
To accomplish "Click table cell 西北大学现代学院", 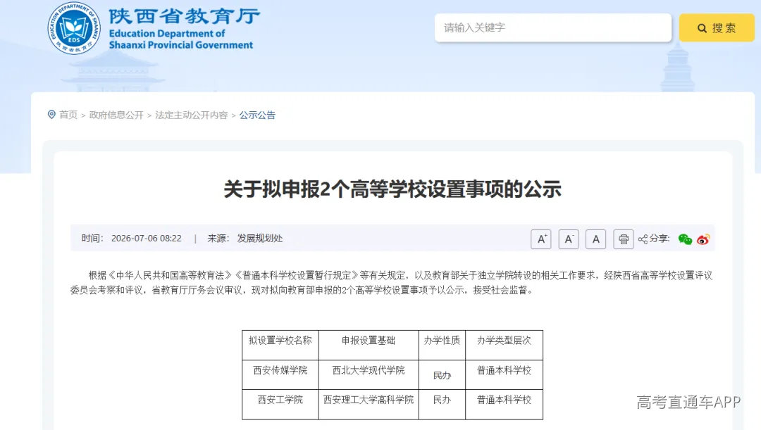I will pyautogui.click(x=369, y=370).
